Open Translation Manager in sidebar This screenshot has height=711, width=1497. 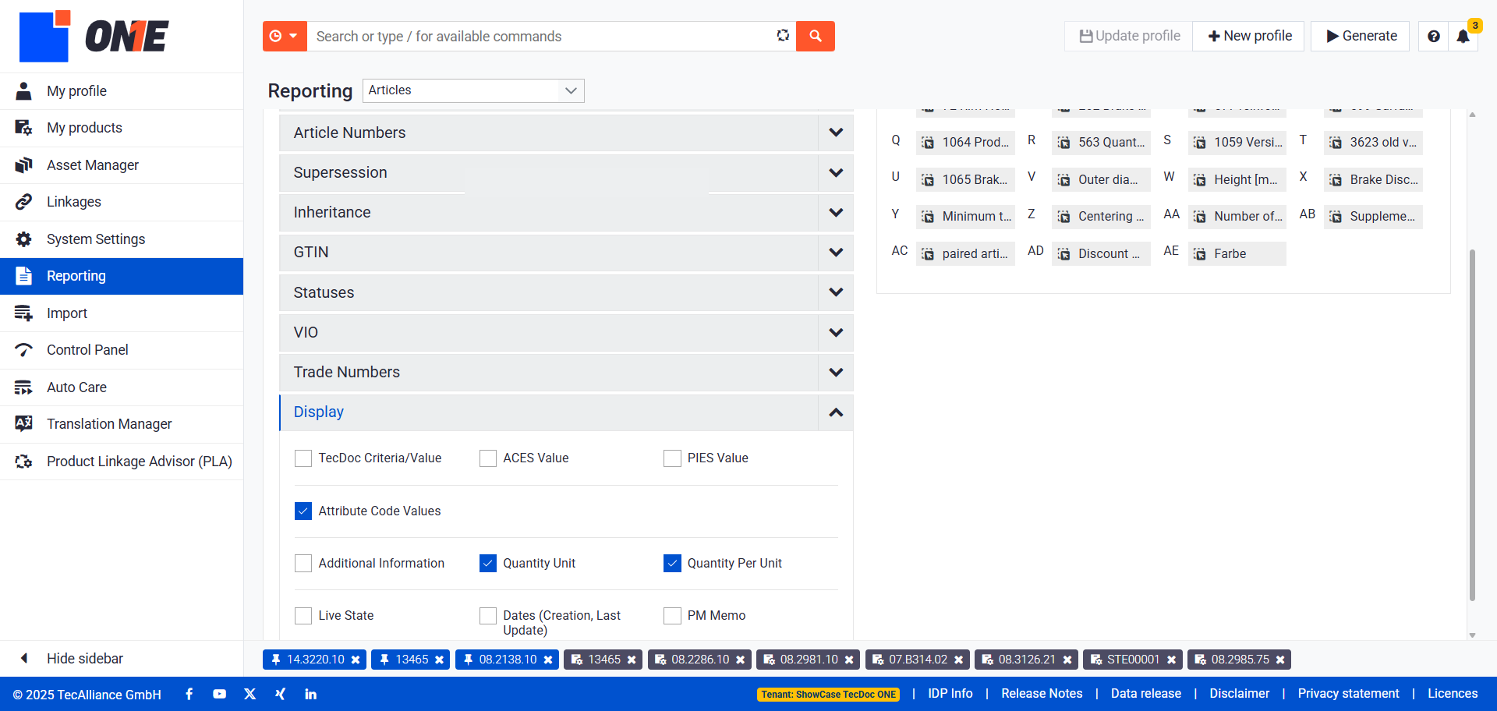122,424
